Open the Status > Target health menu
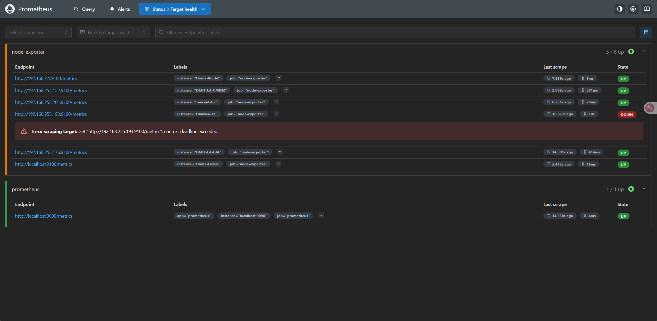This screenshot has height=321, width=657. (175, 9)
